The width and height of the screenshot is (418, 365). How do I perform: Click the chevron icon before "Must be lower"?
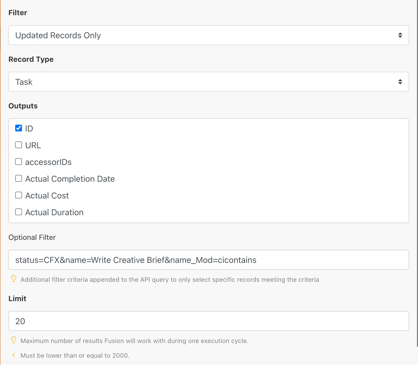(14, 355)
